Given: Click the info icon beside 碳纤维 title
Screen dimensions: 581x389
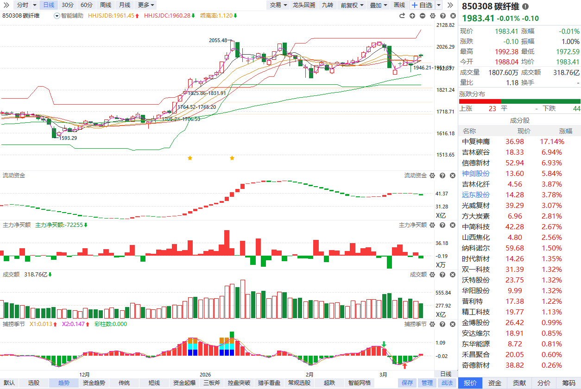Looking at the screenshot, I should (x=525, y=6).
